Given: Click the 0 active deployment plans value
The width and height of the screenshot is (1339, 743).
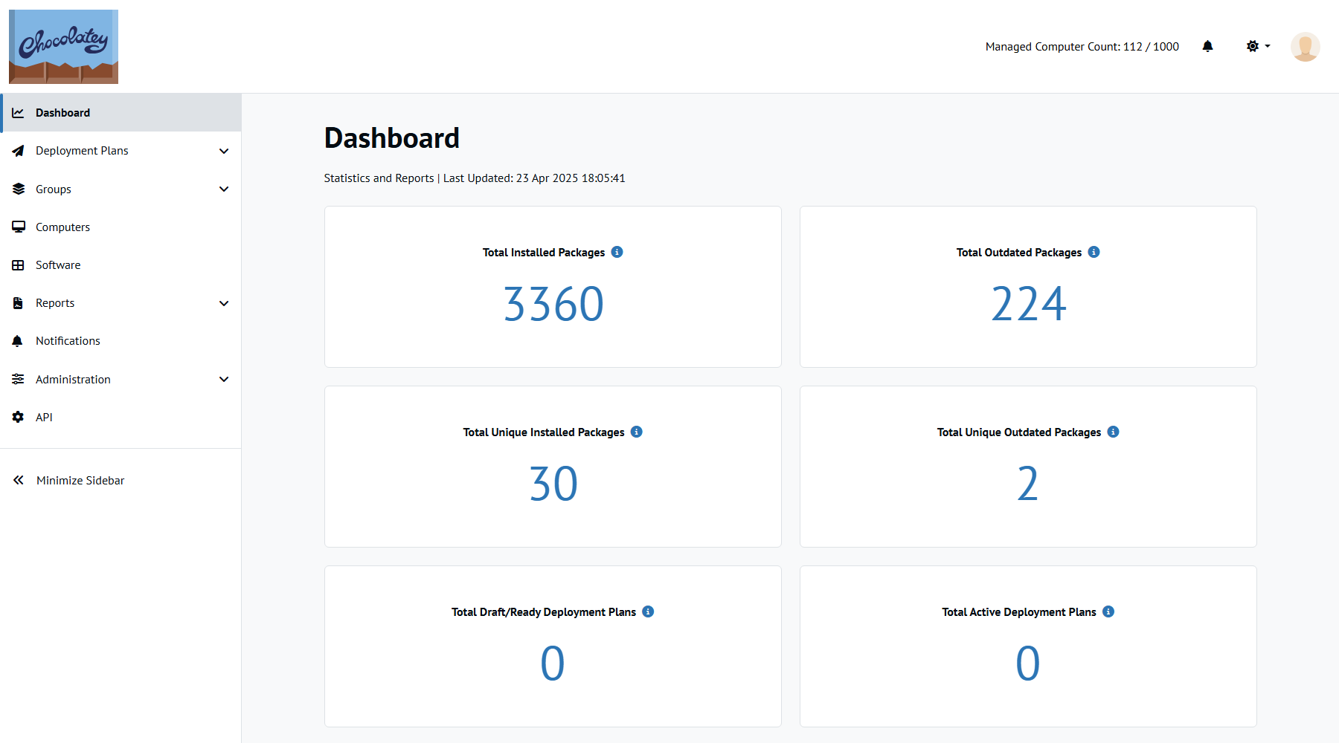Looking at the screenshot, I should click(1028, 663).
